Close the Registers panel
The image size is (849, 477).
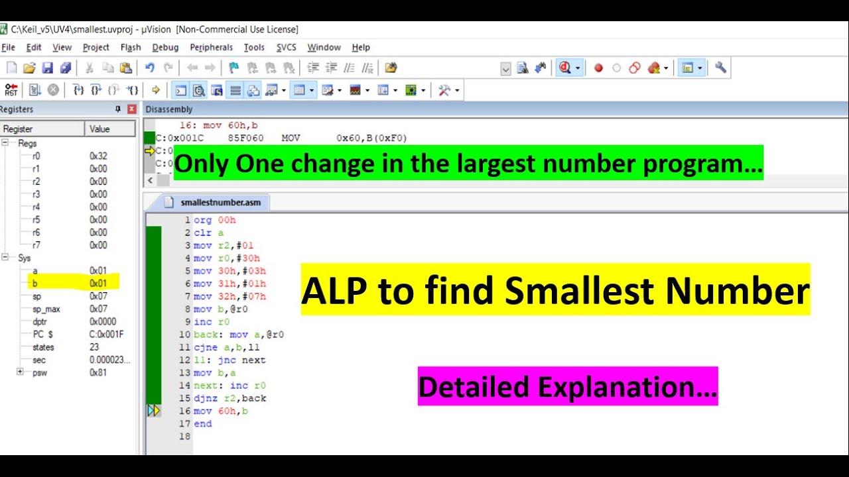click(131, 109)
